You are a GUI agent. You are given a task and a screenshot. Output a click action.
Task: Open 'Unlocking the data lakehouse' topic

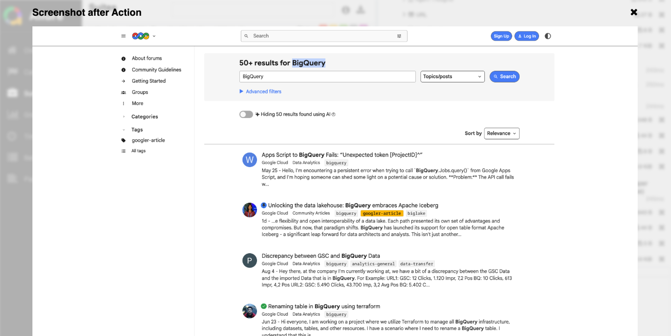[x=353, y=205]
